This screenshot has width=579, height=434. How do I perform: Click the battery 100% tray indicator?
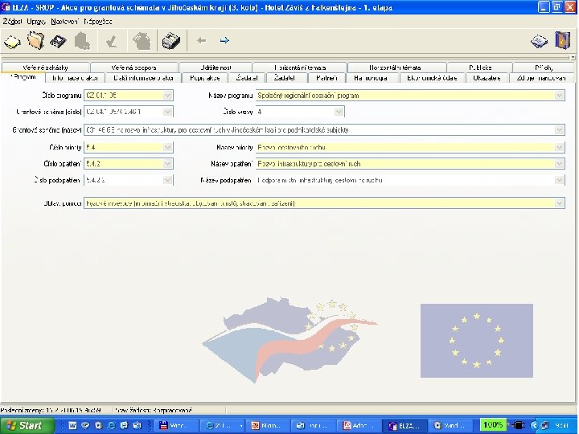(493, 425)
